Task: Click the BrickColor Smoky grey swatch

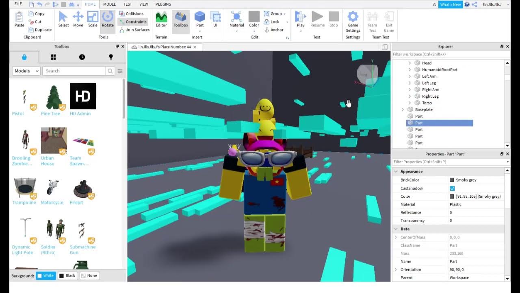Action: pyautogui.click(x=452, y=180)
